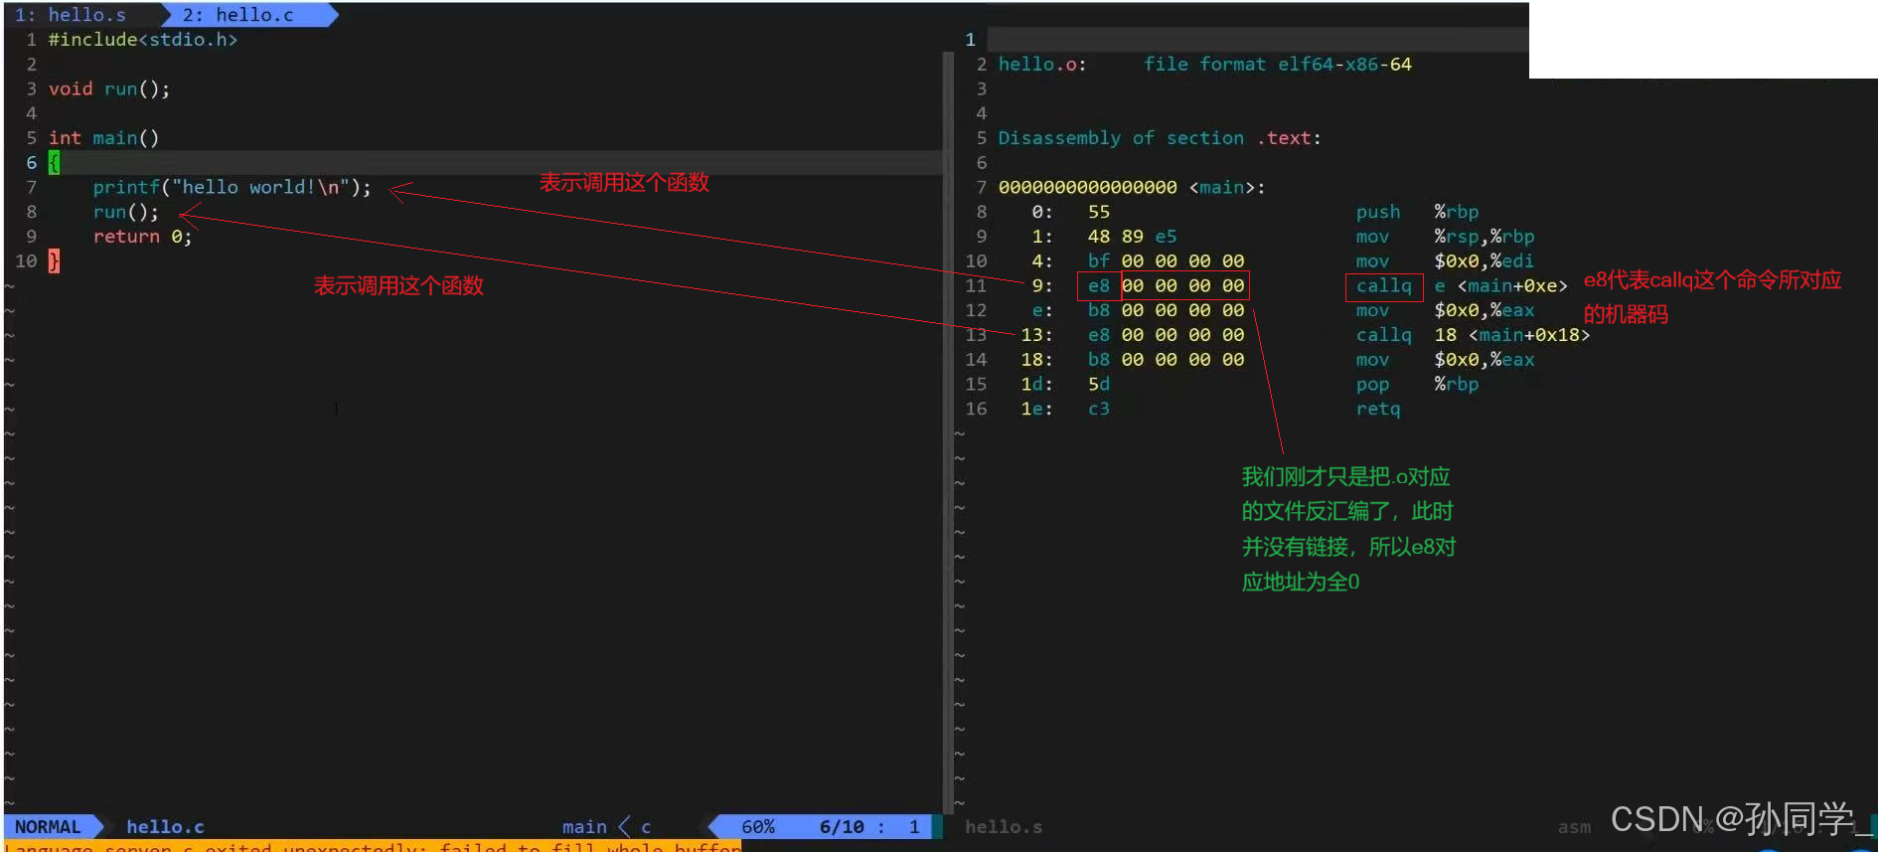Click the "return 0;" statement
The height and width of the screenshot is (852, 1878).
coord(142,237)
